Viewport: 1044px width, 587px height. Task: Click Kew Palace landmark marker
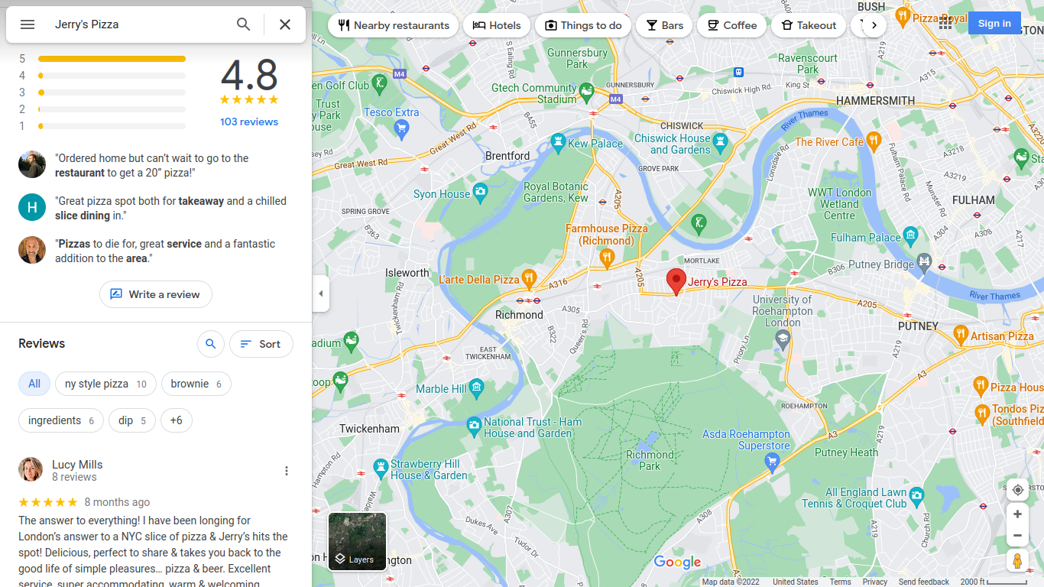558,144
